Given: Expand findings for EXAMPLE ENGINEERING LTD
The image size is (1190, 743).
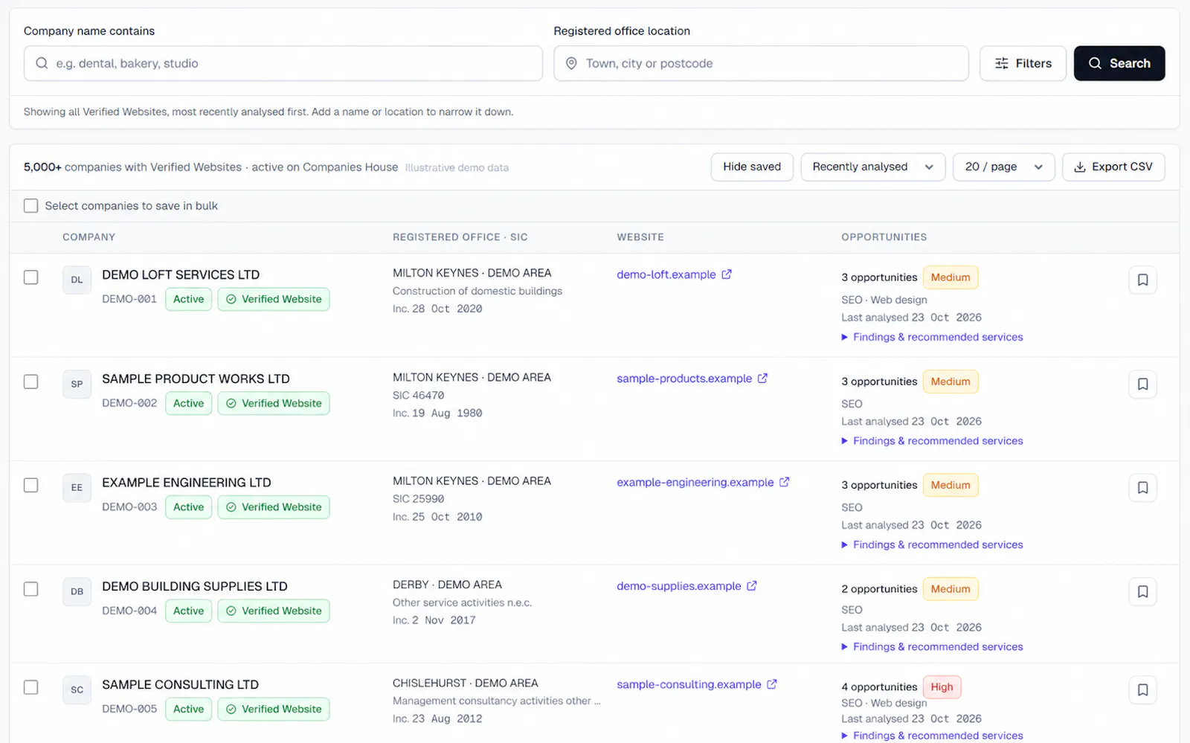Looking at the screenshot, I should coord(932,544).
